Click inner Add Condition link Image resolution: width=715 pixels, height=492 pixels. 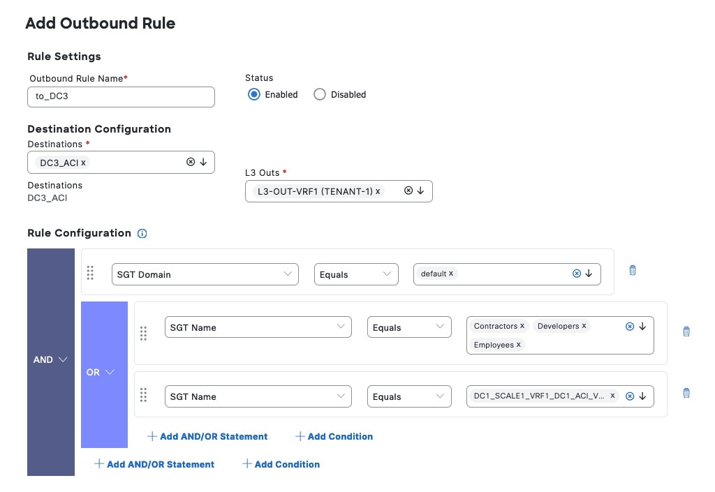coord(334,436)
